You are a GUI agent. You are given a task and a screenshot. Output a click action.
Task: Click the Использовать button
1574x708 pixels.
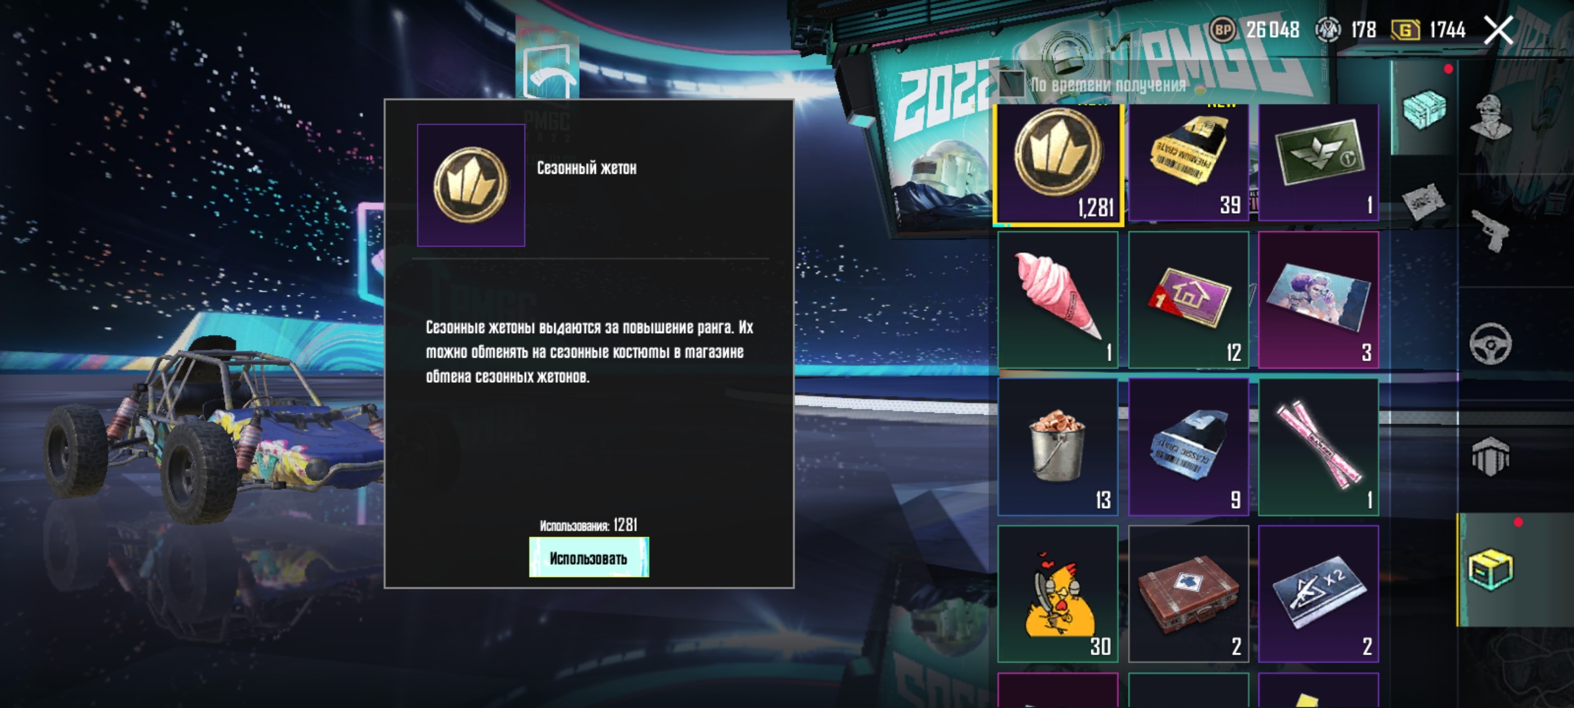click(x=589, y=557)
